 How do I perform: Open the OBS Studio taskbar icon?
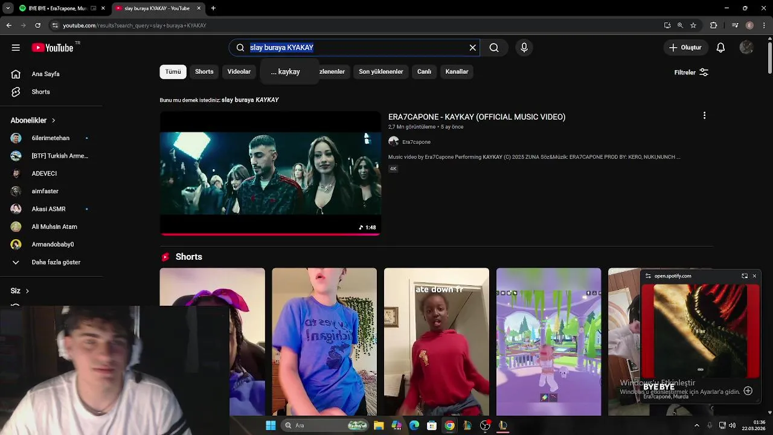click(x=485, y=425)
